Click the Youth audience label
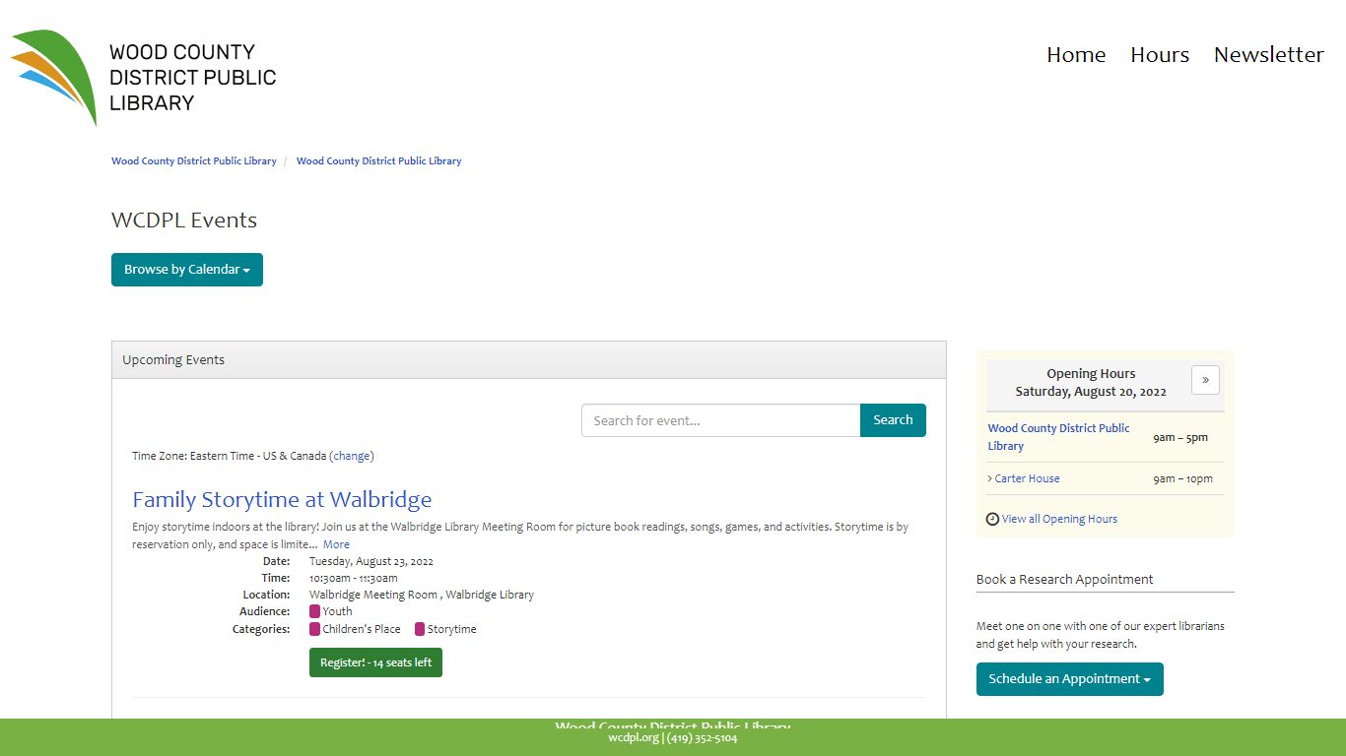The width and height of the screenshot is (1346, 756). 337,611
